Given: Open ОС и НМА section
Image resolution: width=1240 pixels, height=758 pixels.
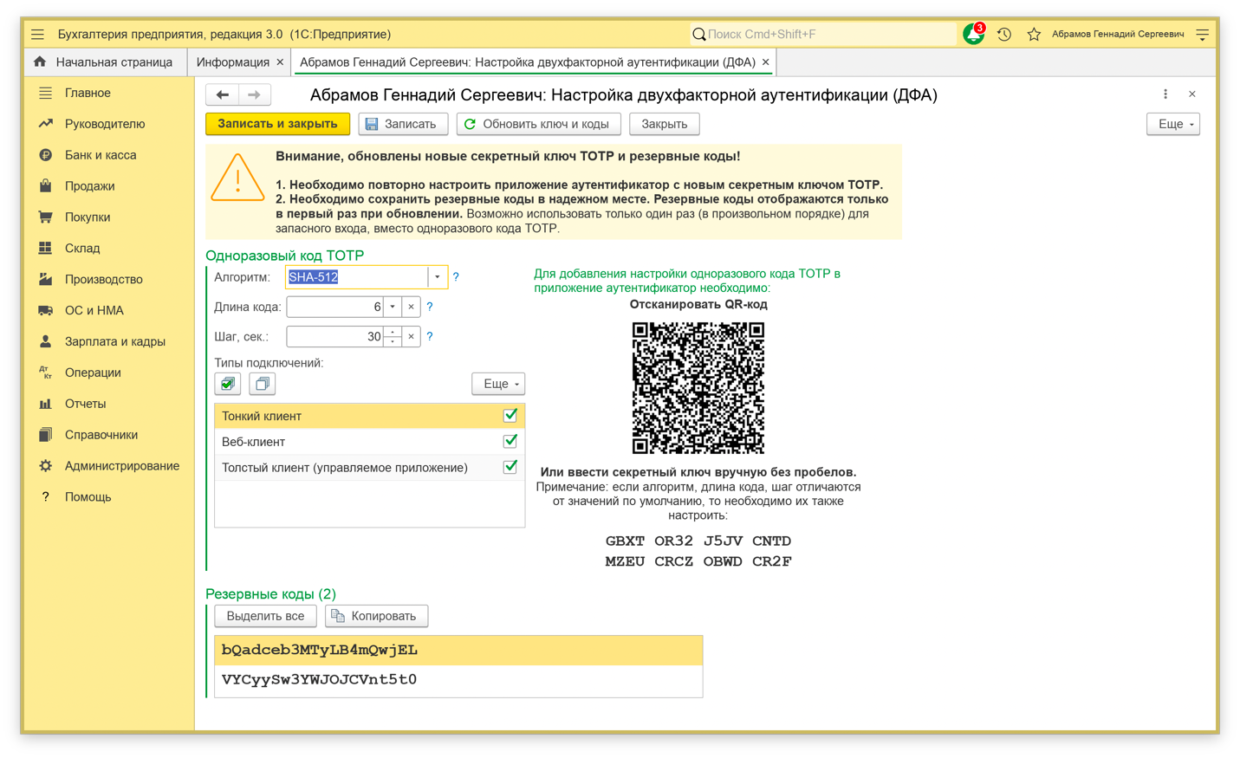Looking at the screenshot, I should click(94, 310).
